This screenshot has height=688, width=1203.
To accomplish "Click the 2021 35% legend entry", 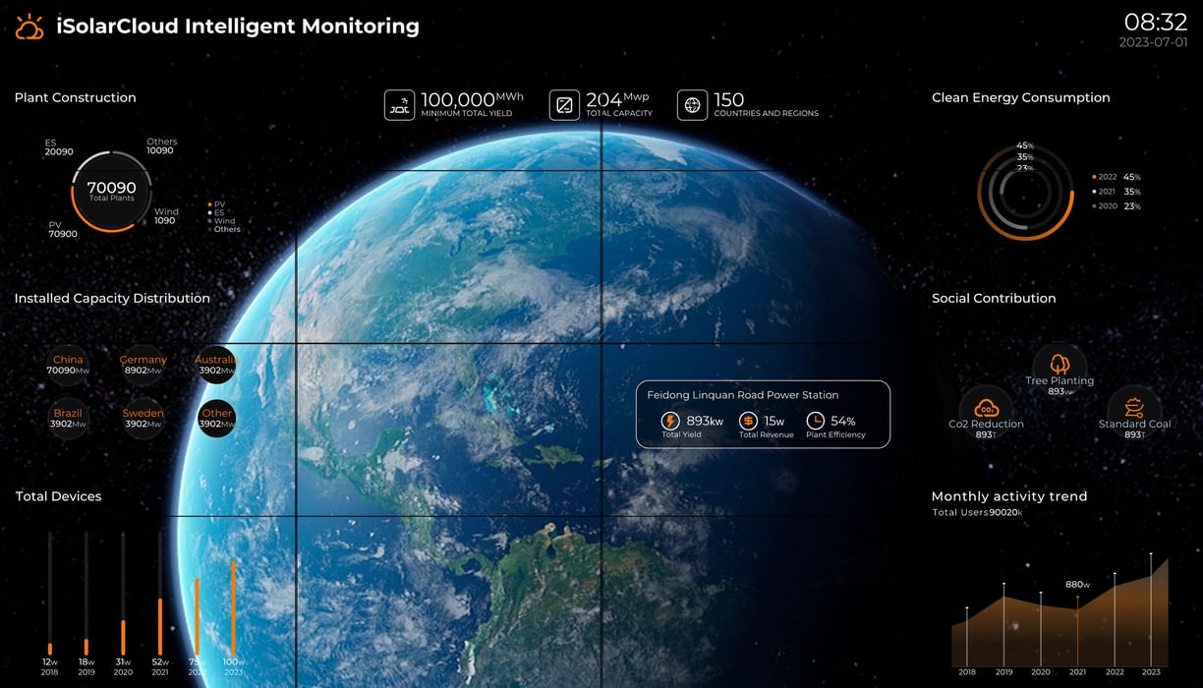I will (x=1117, y=192).
